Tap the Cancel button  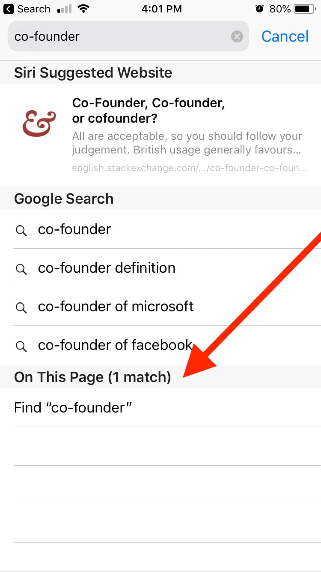click(x=285, y=36)
